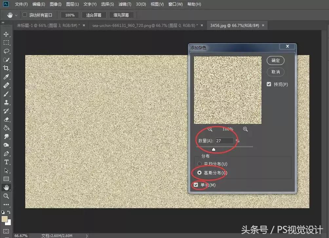This screenshot has height=238, width=329.
Task: Select the Rectangular Marquee tool
Action: [7, 42]
